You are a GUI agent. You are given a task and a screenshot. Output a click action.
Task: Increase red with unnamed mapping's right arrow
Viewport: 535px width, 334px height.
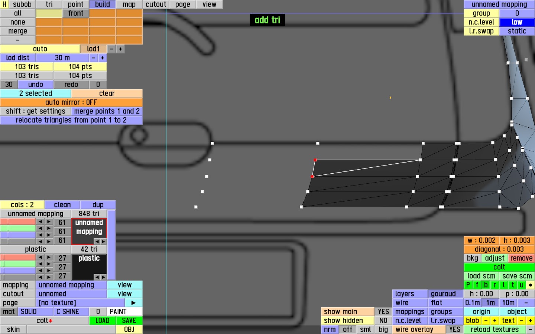(x=49, y=222)
